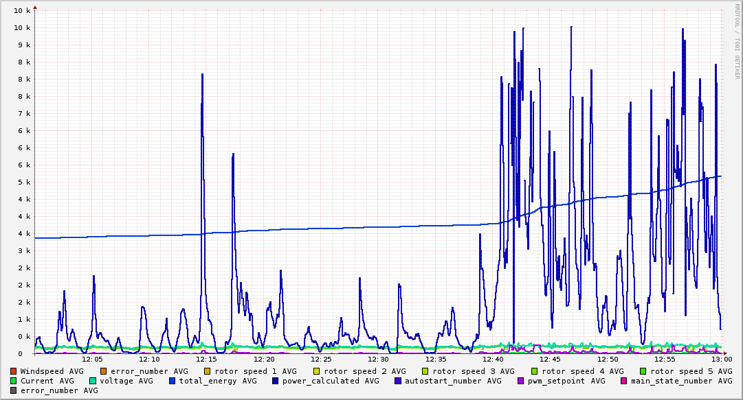Click the 12:40 time axis label
The image size is (743, 400).
click(x=493, y=360)
